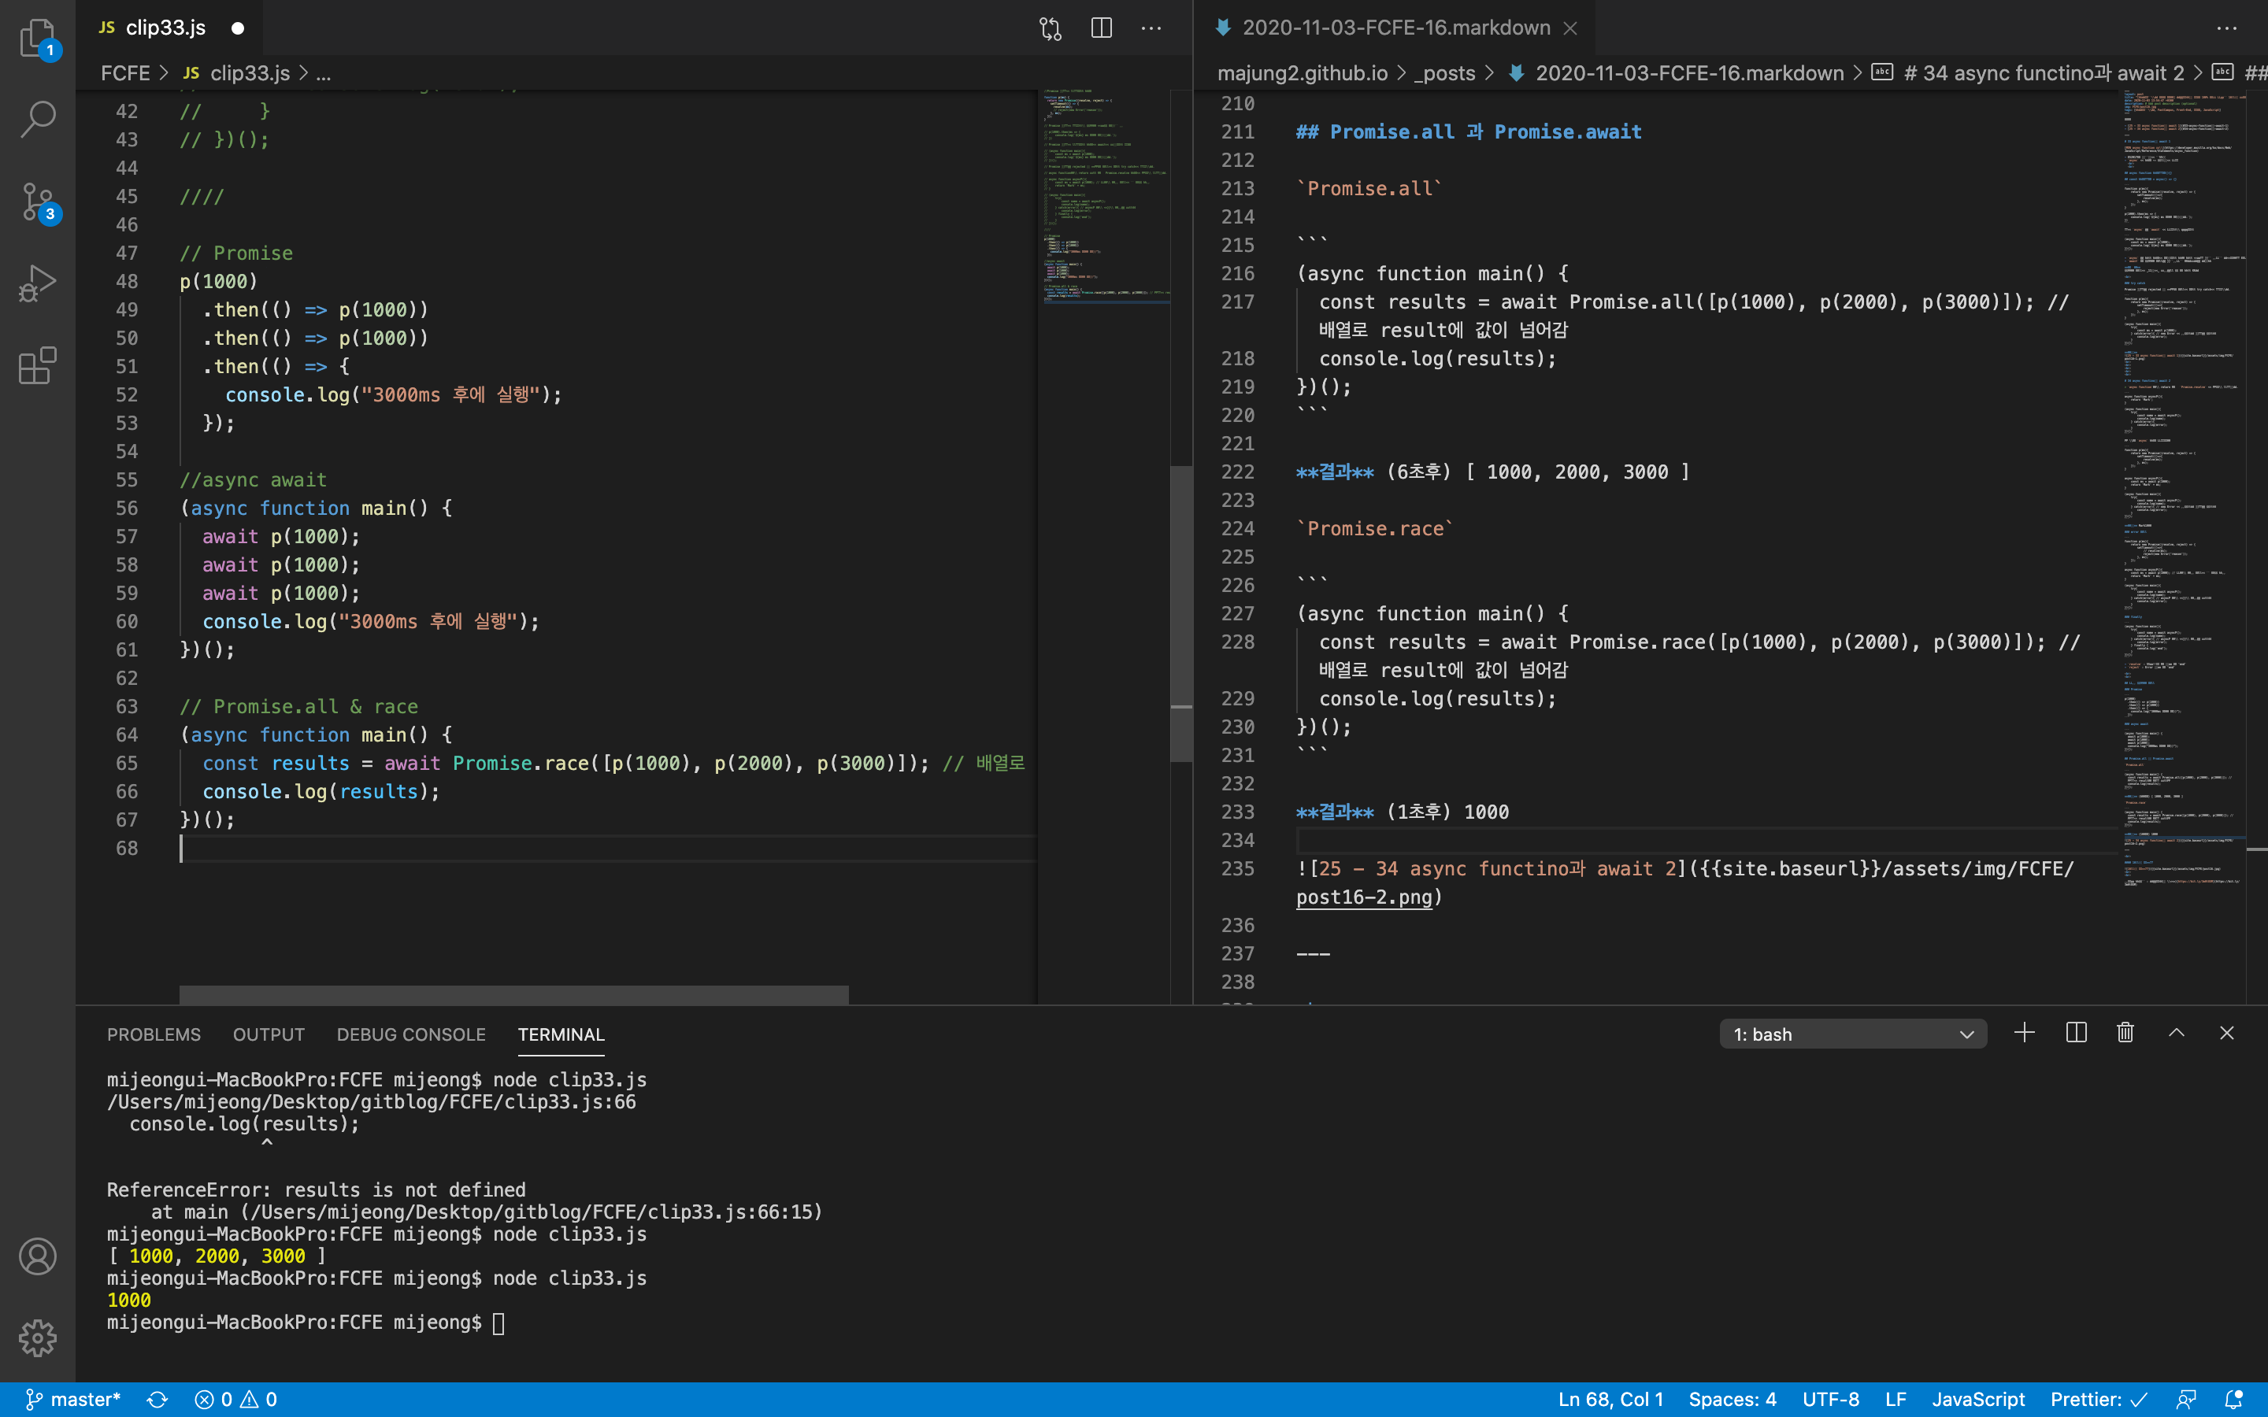
Task: Click the 'Ln 68, Col 1' cursor position
Action: 1610,1399
